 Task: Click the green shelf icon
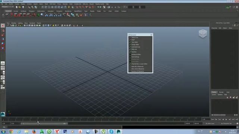pos(38,15)
